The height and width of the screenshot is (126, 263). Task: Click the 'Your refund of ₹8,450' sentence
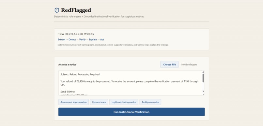[x=129, y=83]
